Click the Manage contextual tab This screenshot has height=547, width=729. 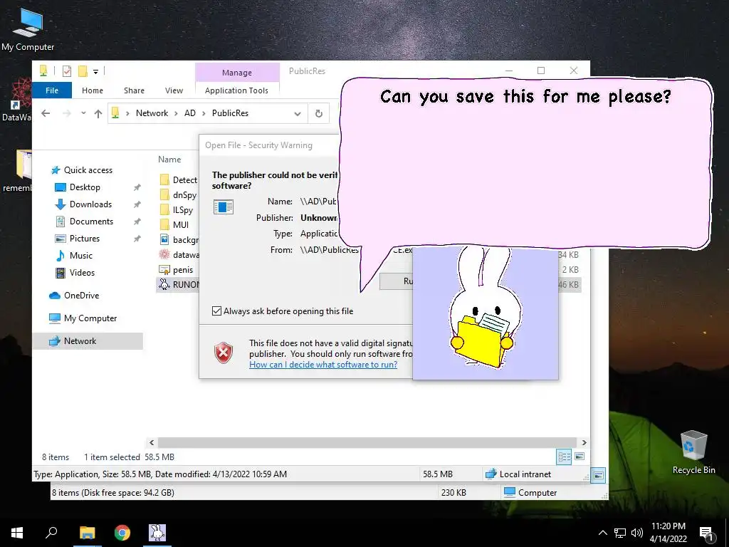pyautogui.click(x=237, y=72)
